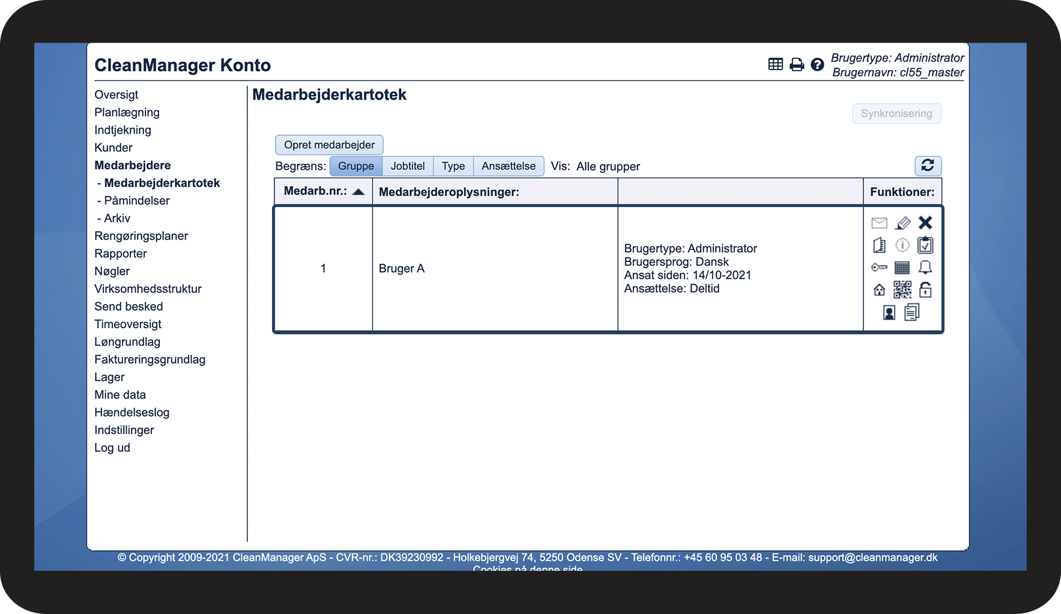Print the page with the printer icon
1061x614 pixels.
797,64
